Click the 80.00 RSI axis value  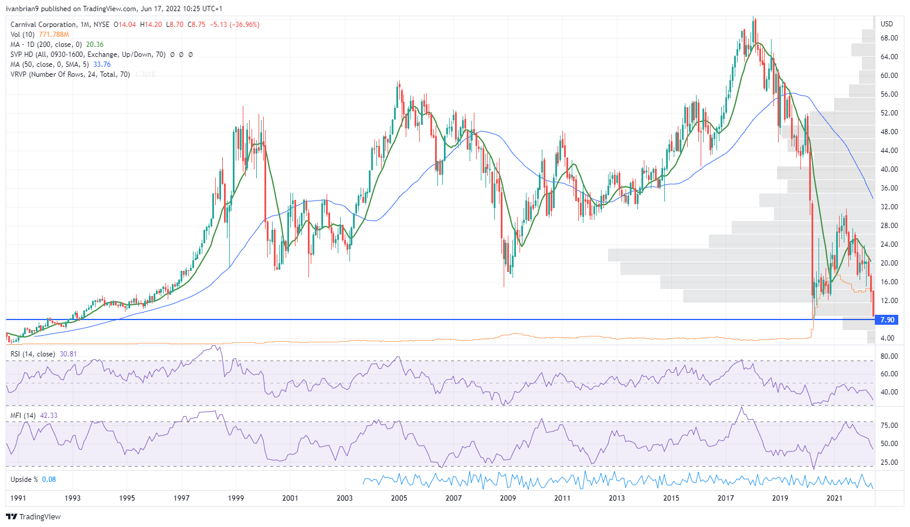coord(889,356)
